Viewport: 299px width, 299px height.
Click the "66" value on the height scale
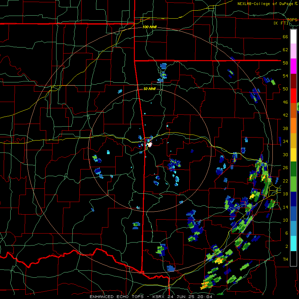[285, 37]
